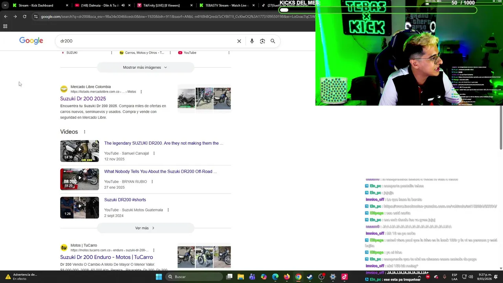Open options for BRYAN RUBIO video
The width and height of the screenshot is (503, 283).
coord(152,182)
